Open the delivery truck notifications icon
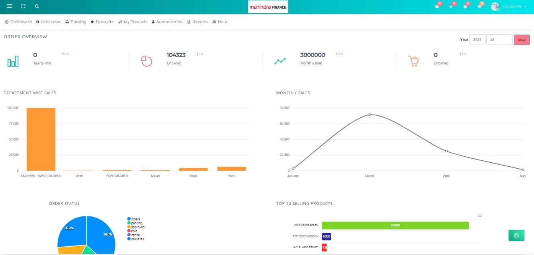The height and width of the screenshot is (255, 534). tap(437, 6)
